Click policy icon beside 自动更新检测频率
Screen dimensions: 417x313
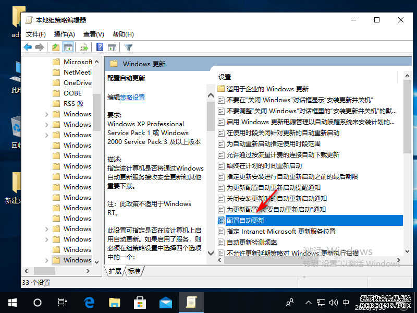[221, 242]
